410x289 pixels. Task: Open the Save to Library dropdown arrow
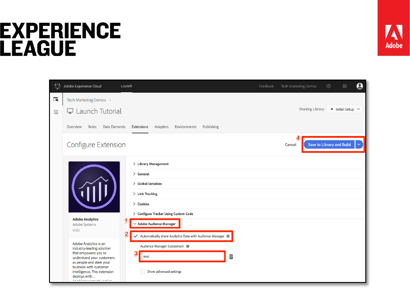[359, 144]
